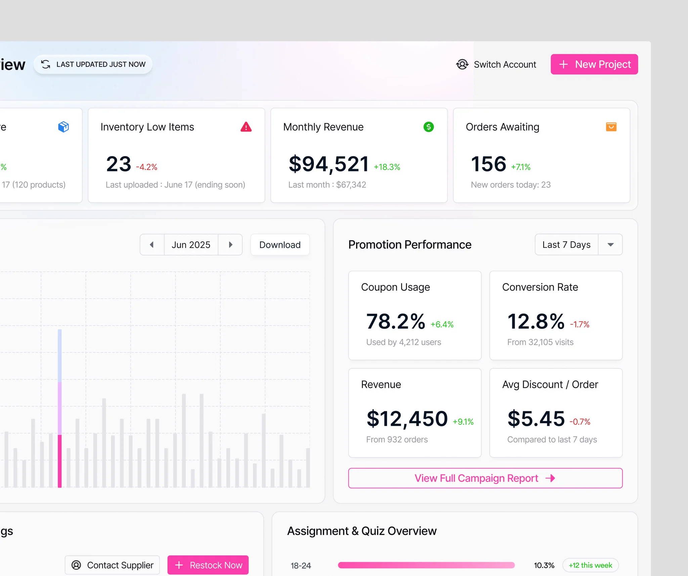Go to next month arrow
Viewport: 688px width, 576px height.
click(x=230, y=245)
